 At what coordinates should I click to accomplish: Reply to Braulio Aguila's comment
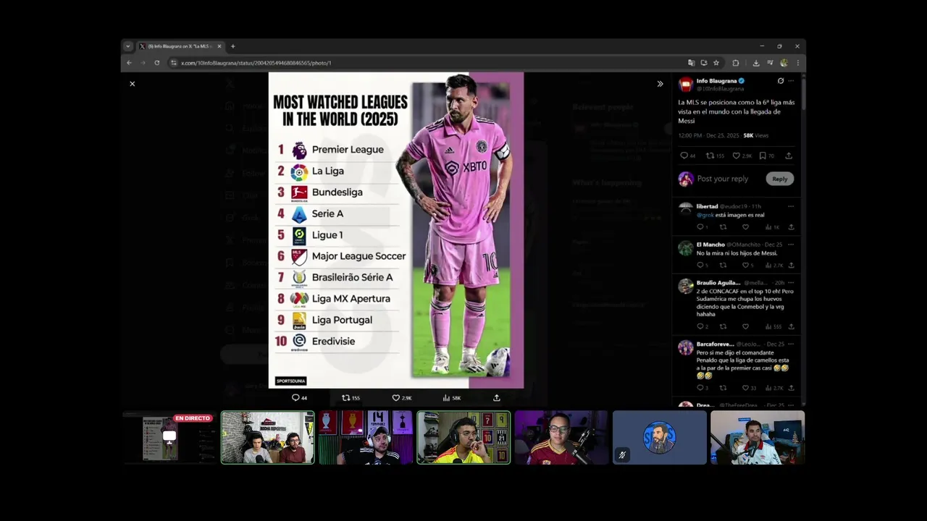click(702, 326)
